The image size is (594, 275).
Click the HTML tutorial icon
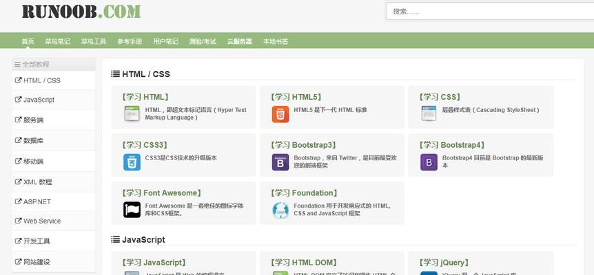tap(132, 113)
